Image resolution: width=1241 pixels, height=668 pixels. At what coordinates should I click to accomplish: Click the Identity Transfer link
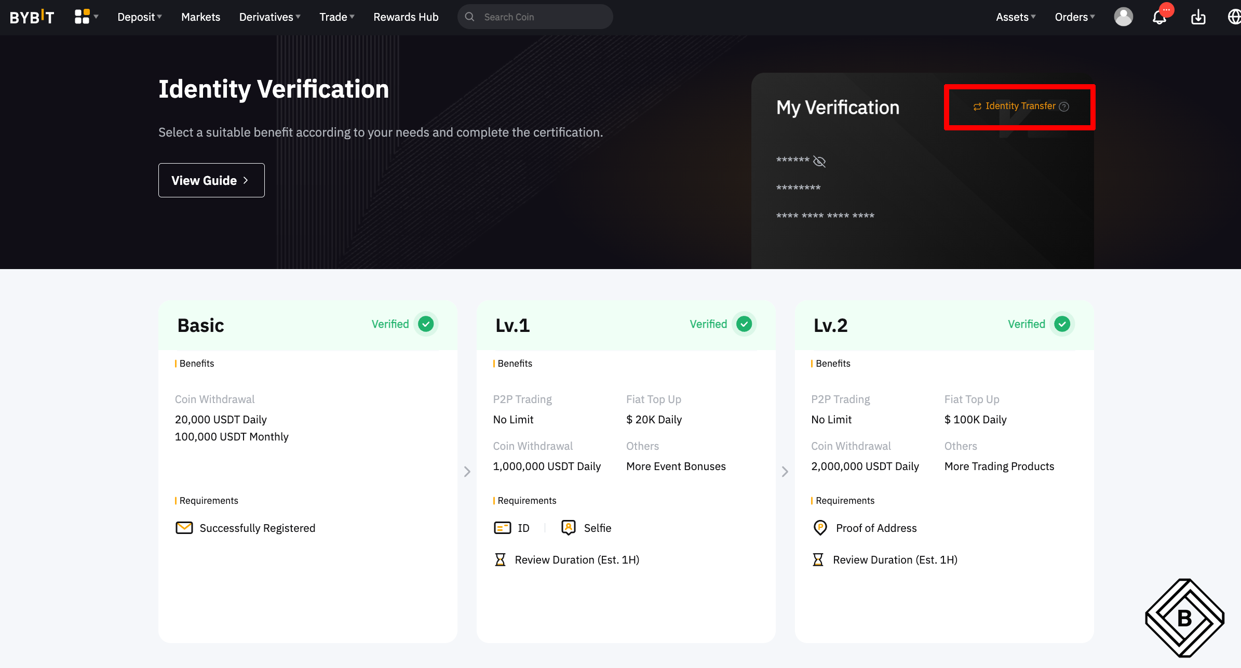[1020, 106]
